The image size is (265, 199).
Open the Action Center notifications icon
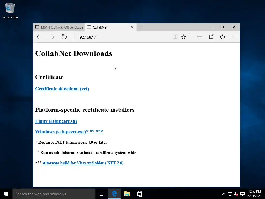pos(242,194)
